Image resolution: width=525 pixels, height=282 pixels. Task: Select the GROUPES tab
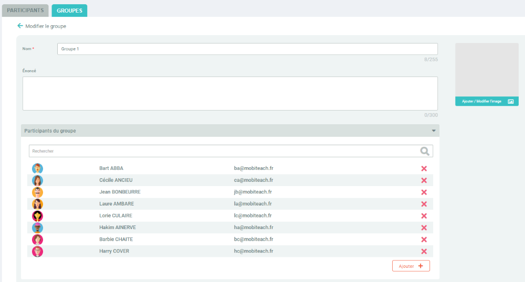tap(69, 10)
